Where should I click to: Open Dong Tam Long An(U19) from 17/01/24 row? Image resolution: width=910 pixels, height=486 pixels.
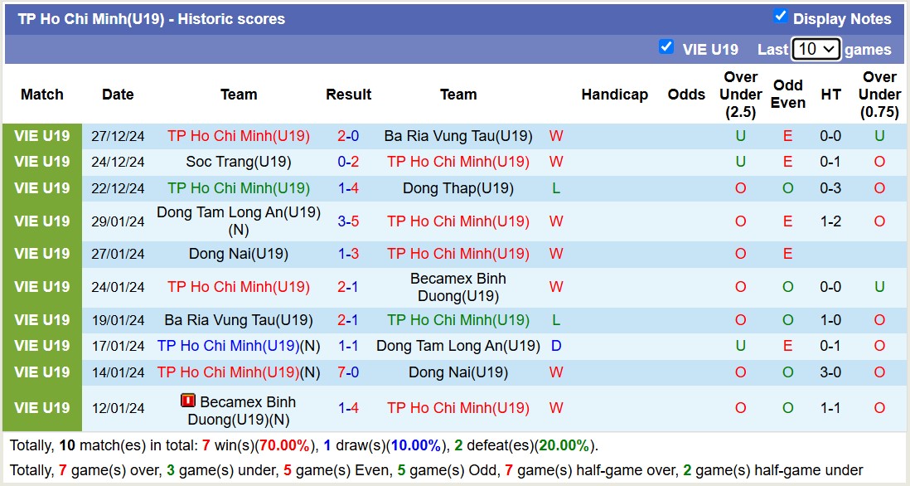pyautogui.click(x=458, y=346)
